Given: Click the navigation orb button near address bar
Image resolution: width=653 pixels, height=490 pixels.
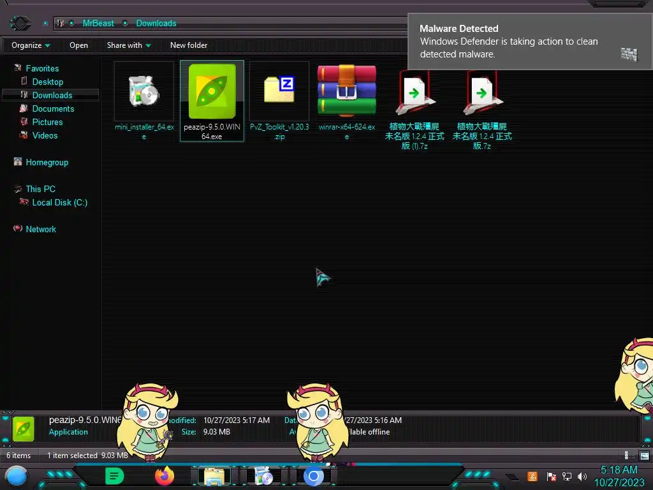Looking at the screenshot, I should (x=20, y=23).
